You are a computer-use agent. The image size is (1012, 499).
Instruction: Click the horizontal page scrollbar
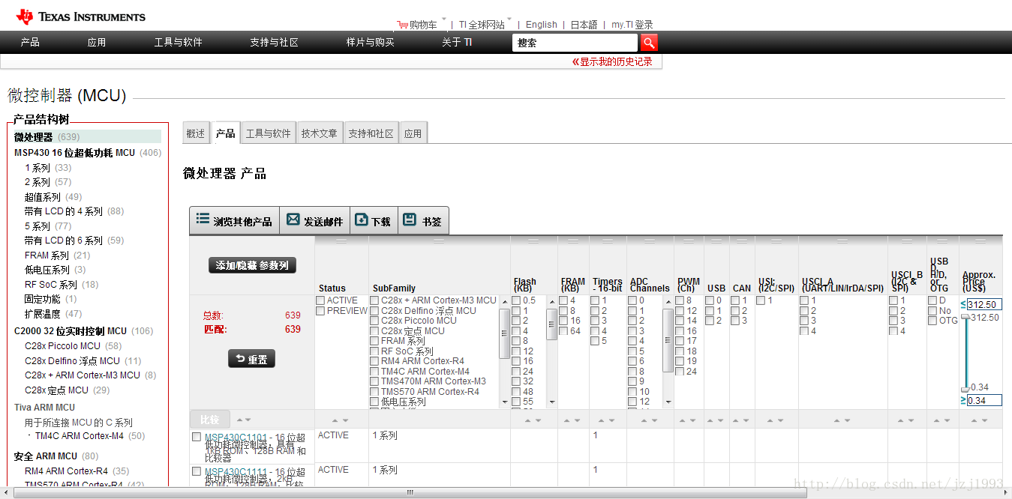coord(410,493)
